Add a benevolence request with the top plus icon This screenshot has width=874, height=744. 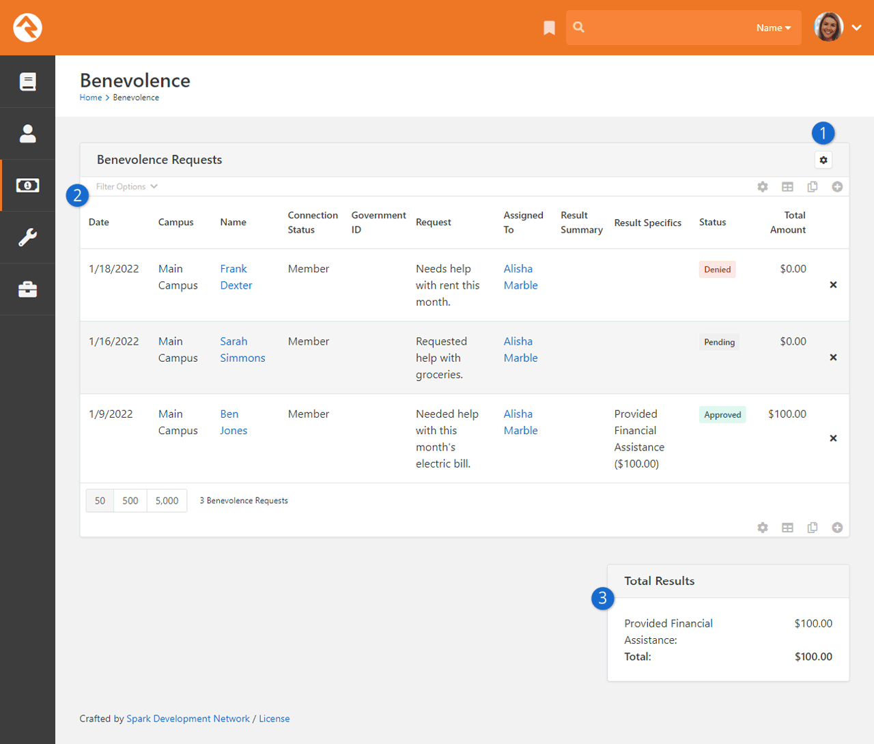point(837,187)
